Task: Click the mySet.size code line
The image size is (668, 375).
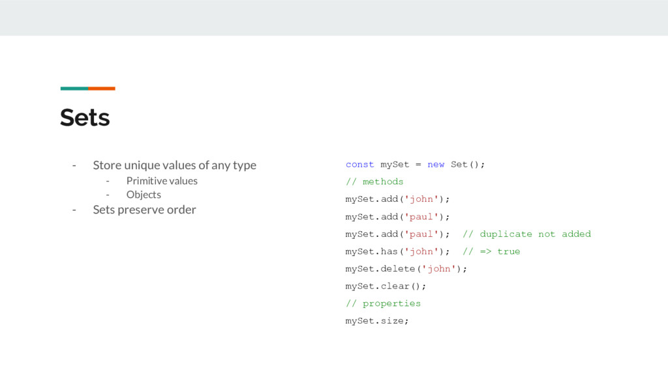Action: pyautogui.click(x=377, y=321)
